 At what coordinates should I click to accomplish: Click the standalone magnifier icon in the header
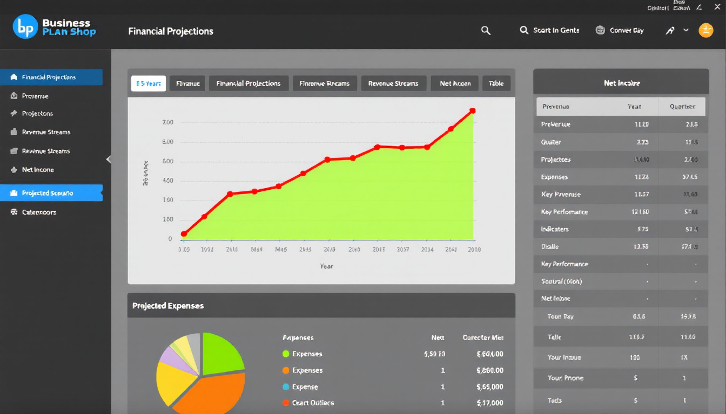point(486,31)
